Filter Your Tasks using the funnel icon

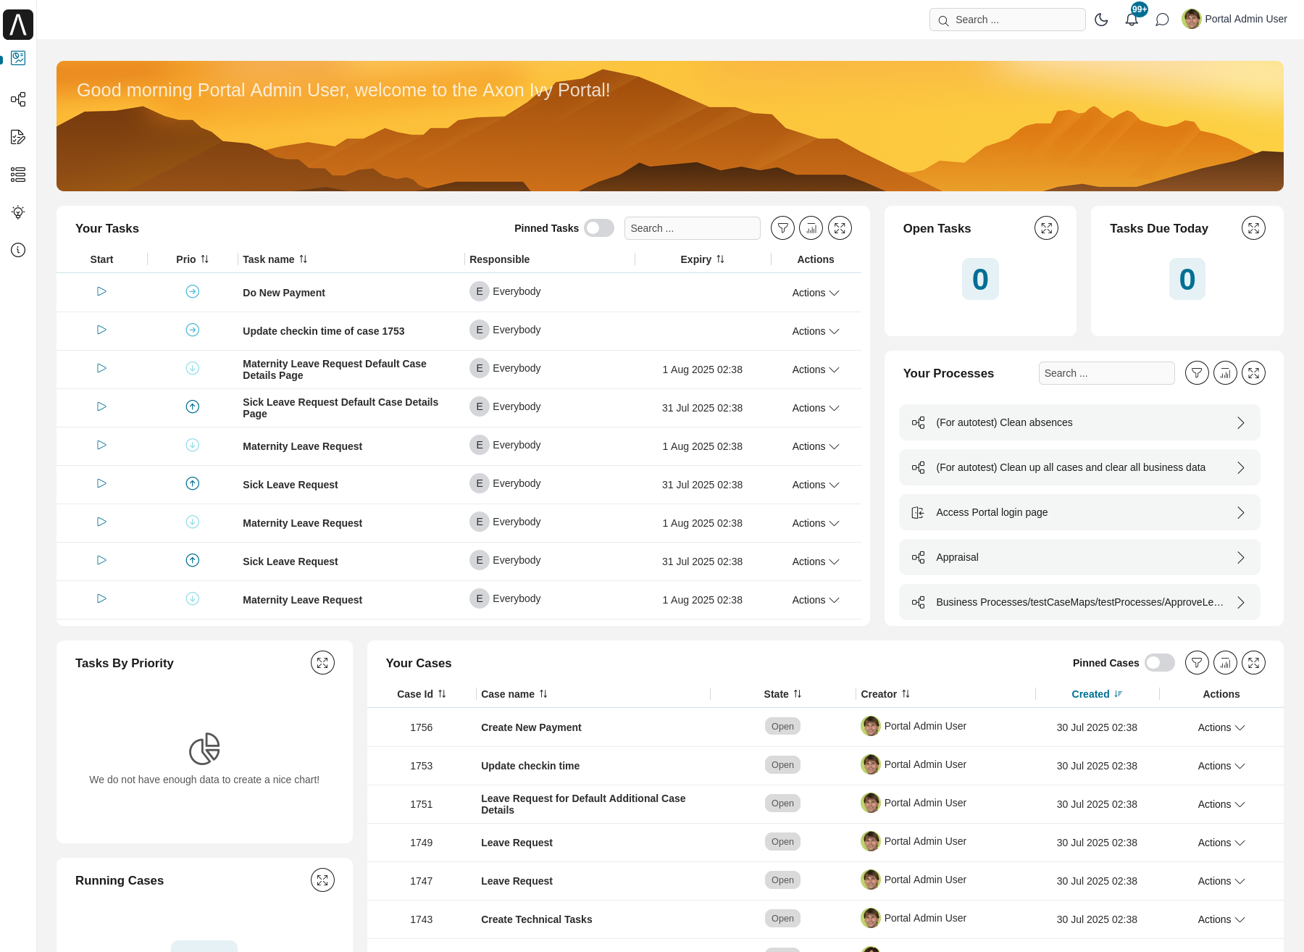click(782, 227)
